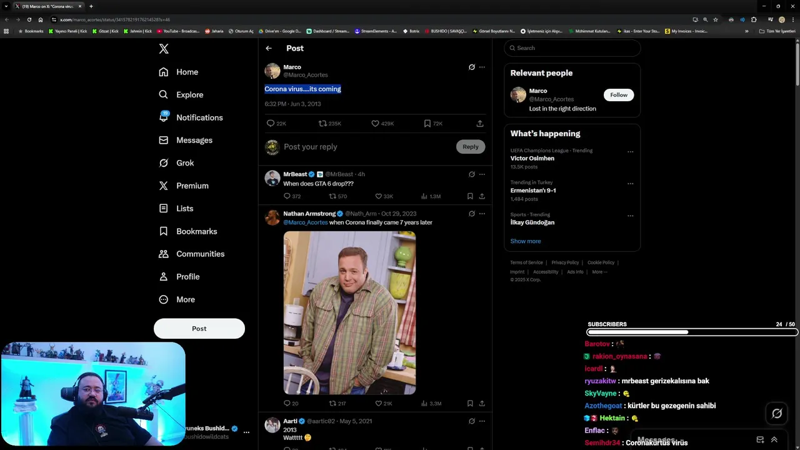Click the Search input field
The width and height of the screenshot is (800, 450).
tap(572, 48)
